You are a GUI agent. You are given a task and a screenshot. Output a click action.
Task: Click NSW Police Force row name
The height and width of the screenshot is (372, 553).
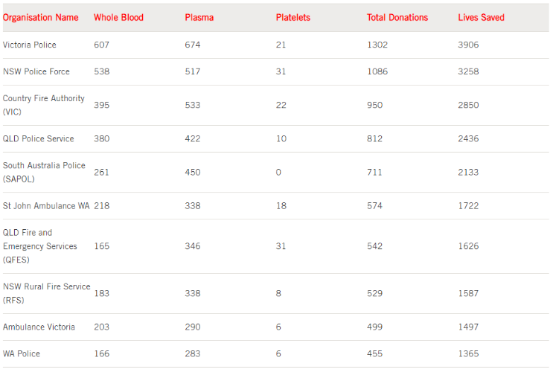(36, 71)
